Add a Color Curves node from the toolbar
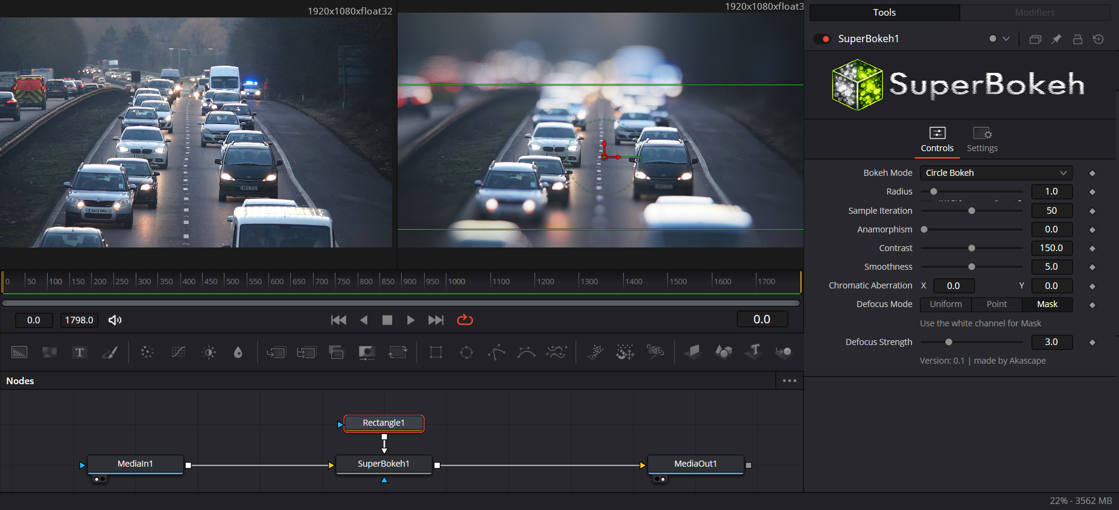 click(x=178, y=352)
